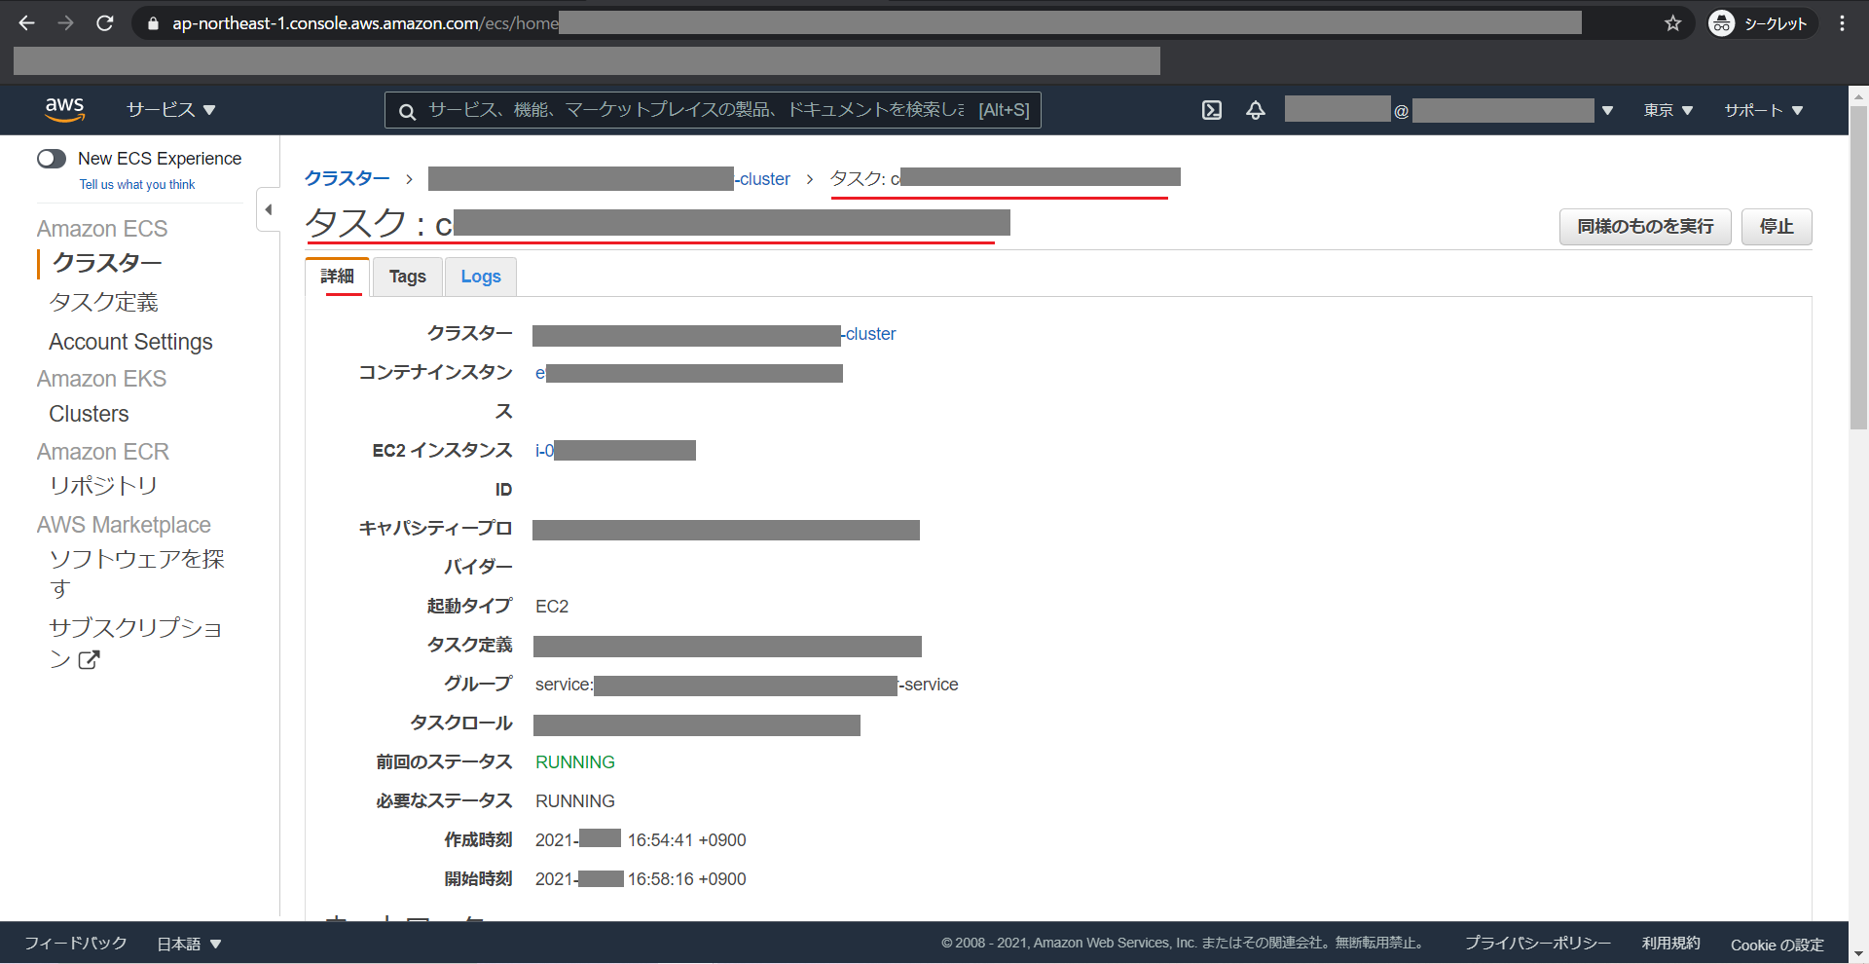Open the サービス dropdown menu

170,110
